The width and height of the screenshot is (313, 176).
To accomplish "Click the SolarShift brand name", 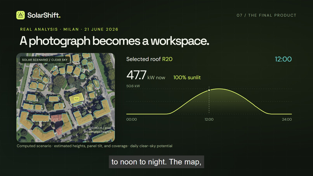I will 44,15.
